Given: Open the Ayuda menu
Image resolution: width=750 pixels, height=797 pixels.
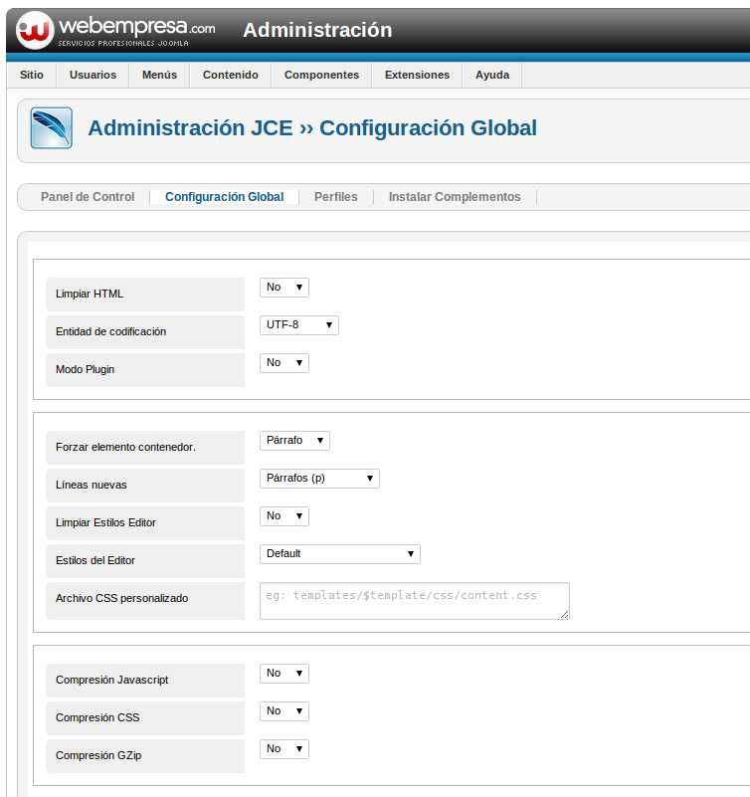Looking at the screenshot, I should 492,75.
